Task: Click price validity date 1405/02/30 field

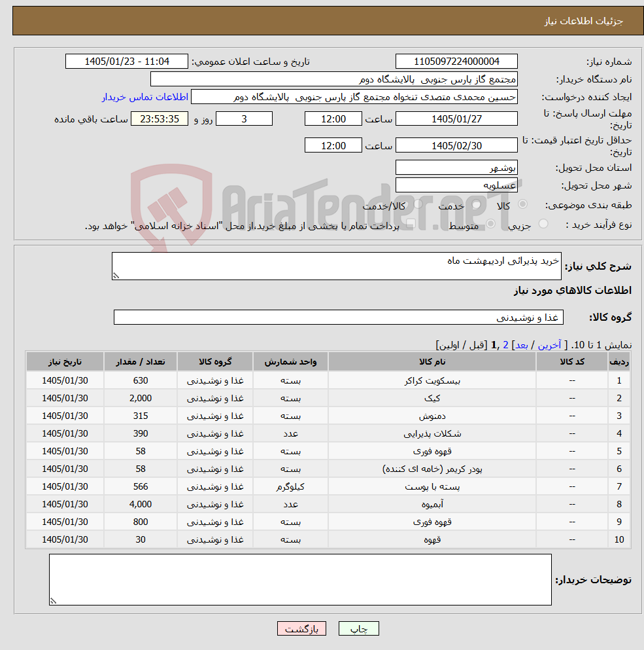Action: [x=456, y=145]
